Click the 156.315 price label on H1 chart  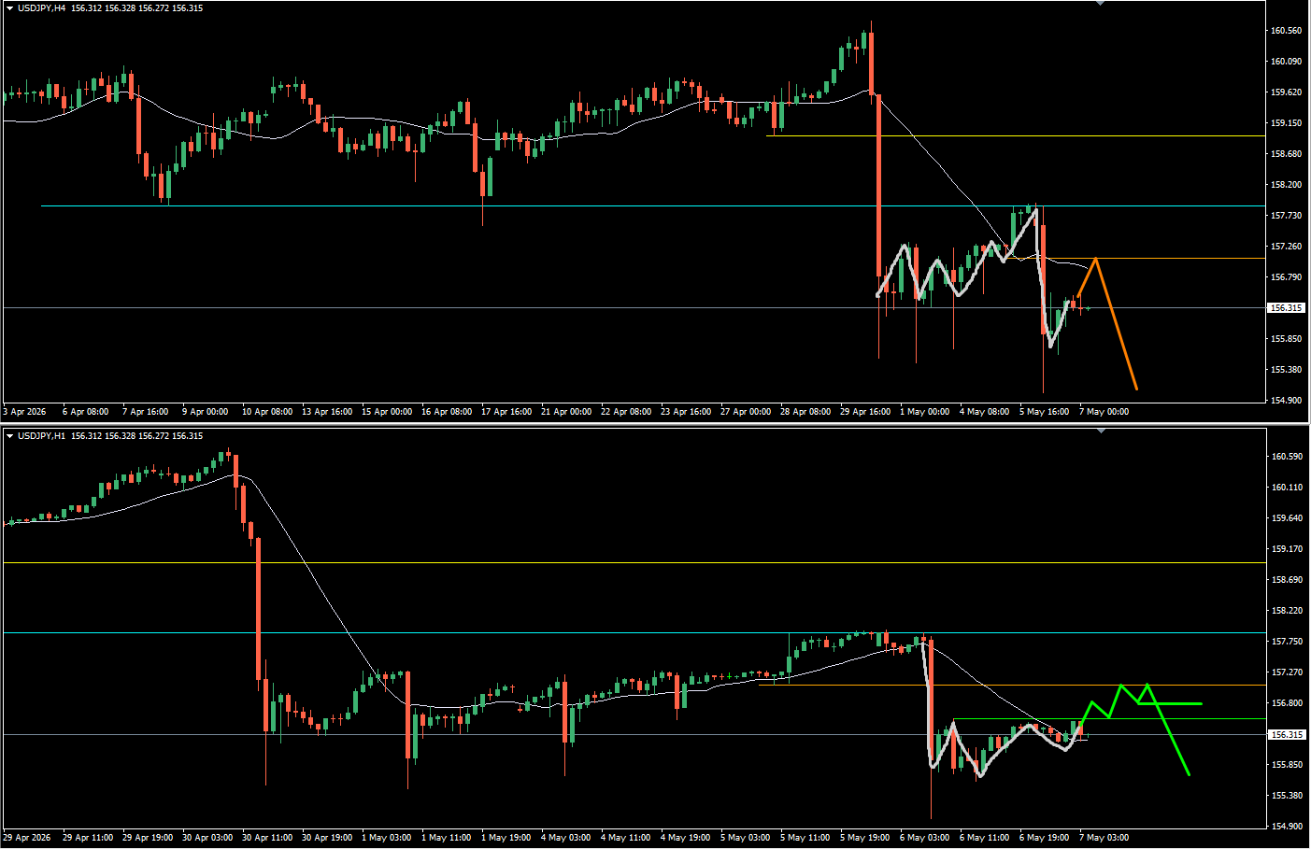tap(1287, 734)
